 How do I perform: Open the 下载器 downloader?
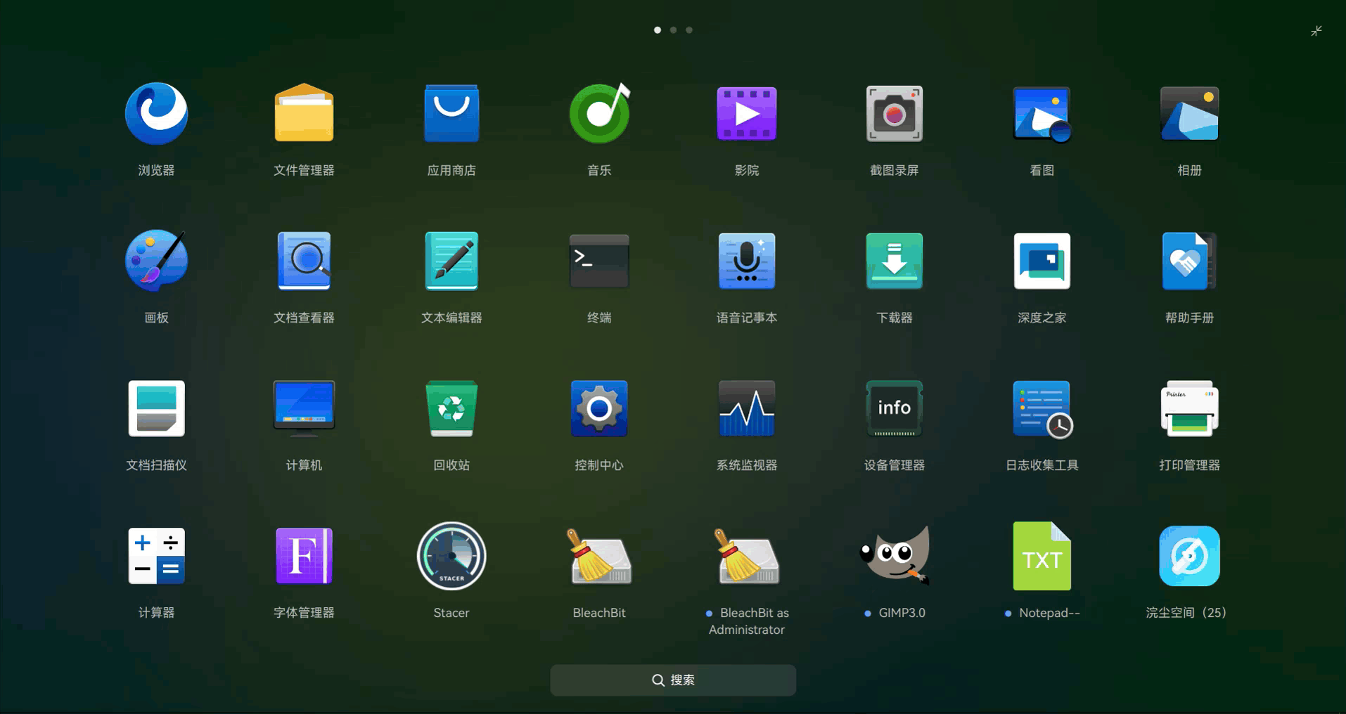click(895, 261)
